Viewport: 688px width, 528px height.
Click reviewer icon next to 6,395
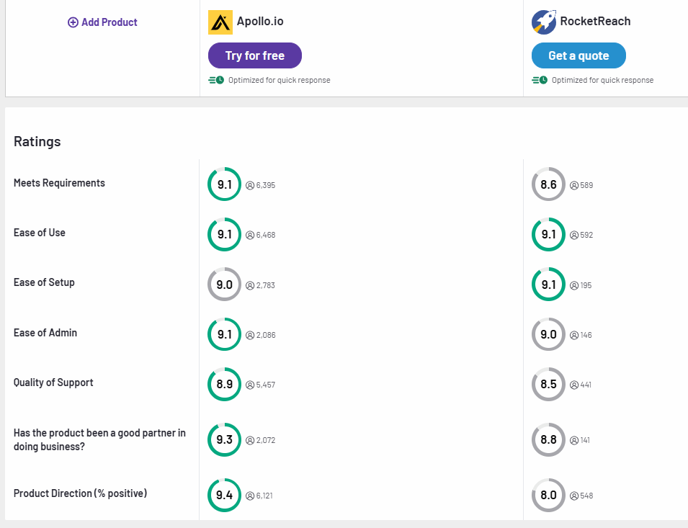[250, 185]
